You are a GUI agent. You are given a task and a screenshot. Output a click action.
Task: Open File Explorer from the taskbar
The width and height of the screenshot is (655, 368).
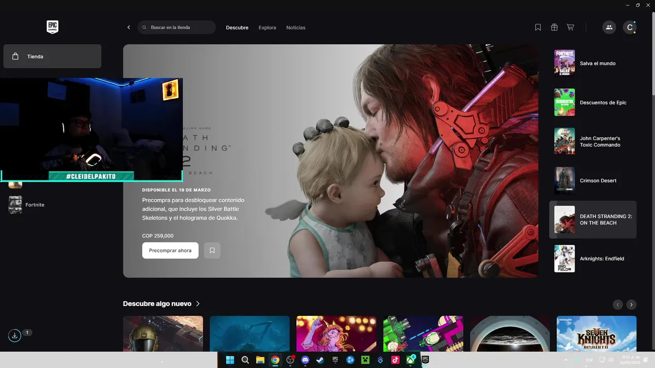tap(260, 360)
